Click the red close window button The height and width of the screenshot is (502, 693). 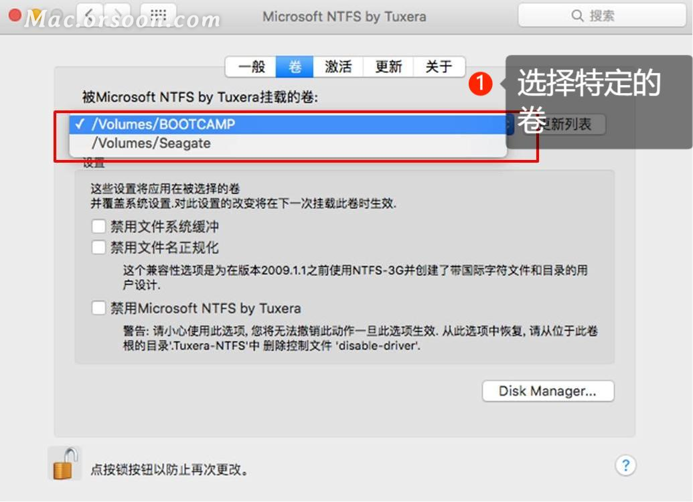coord(15,15)
